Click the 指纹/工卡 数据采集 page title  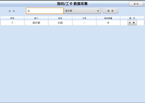tap(72, 4)
